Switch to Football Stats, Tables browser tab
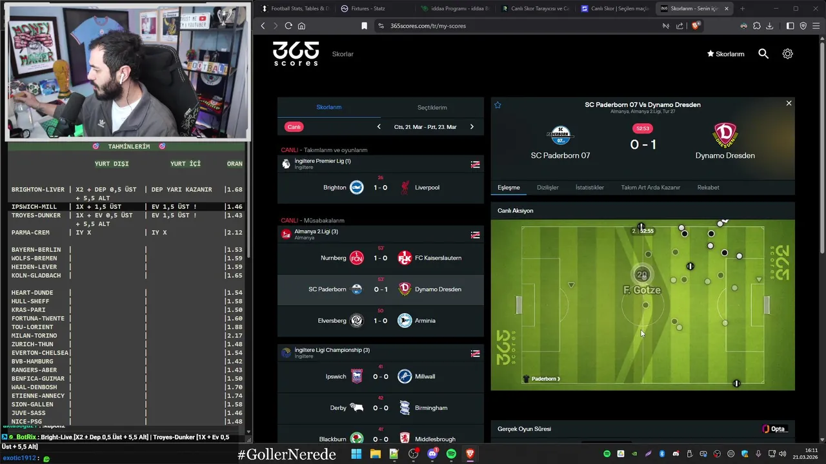826x464 pixels. coord(295,8)
